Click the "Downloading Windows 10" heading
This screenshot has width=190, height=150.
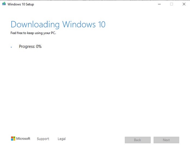(58, 25)
